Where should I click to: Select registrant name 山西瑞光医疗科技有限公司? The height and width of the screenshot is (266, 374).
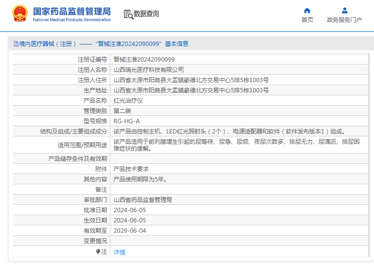click(148, 70)
